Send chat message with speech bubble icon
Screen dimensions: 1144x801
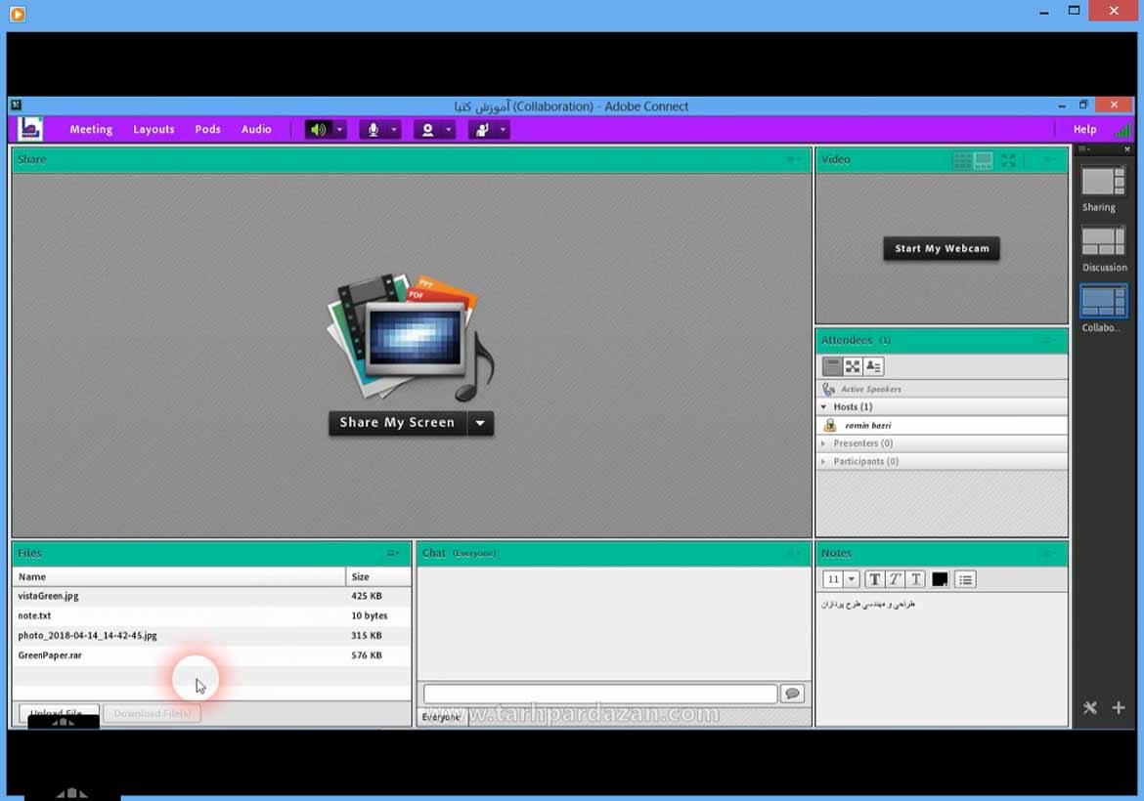(792, 694)
